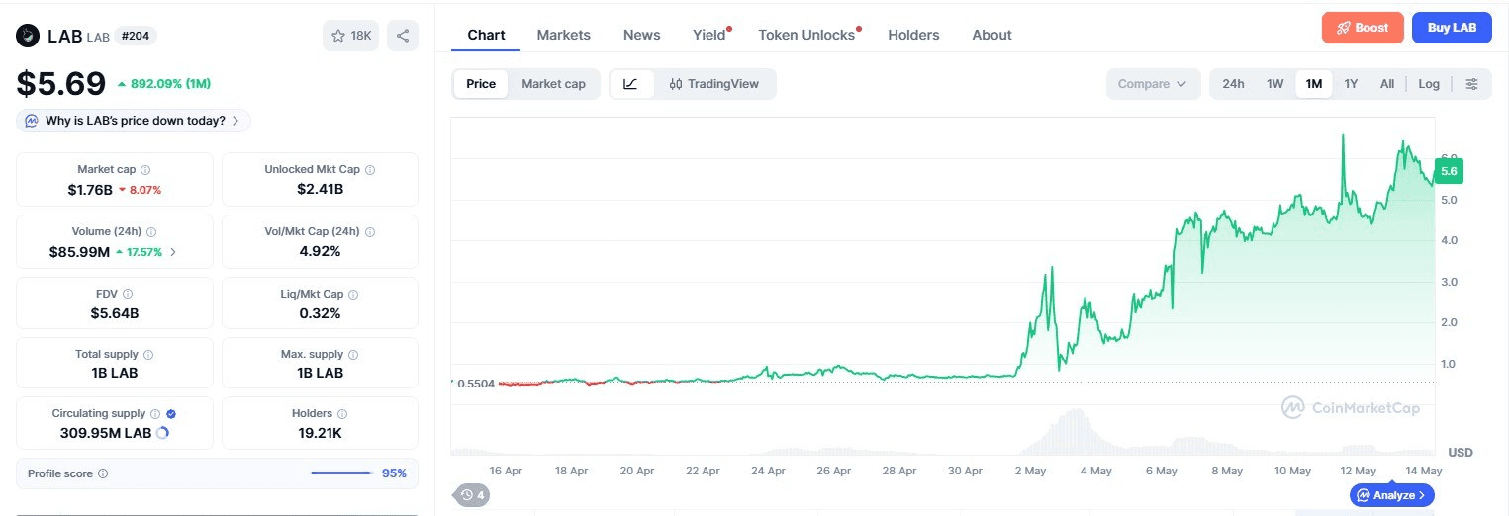Click the Vol/Mkt Cap (24h) info icon
The width and height of the screenshot is (1509, 516).
(x=370, y=232)
